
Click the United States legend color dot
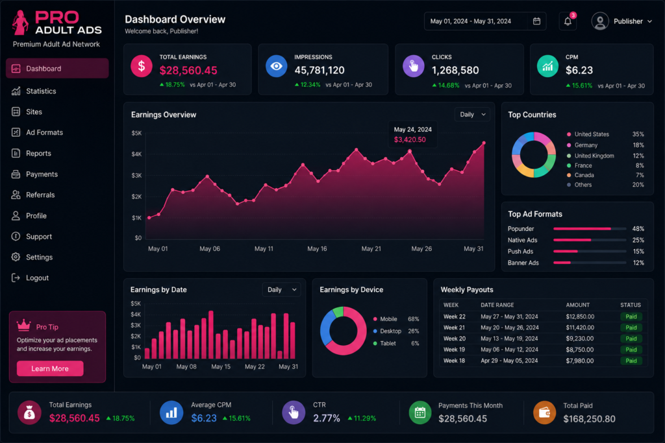point(569,134)
